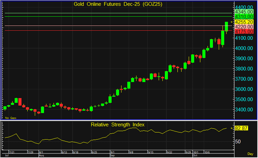Select the yellow 4255.20 current price tag
The width and height of the screenshot is (258, 158).
point(245,22)
